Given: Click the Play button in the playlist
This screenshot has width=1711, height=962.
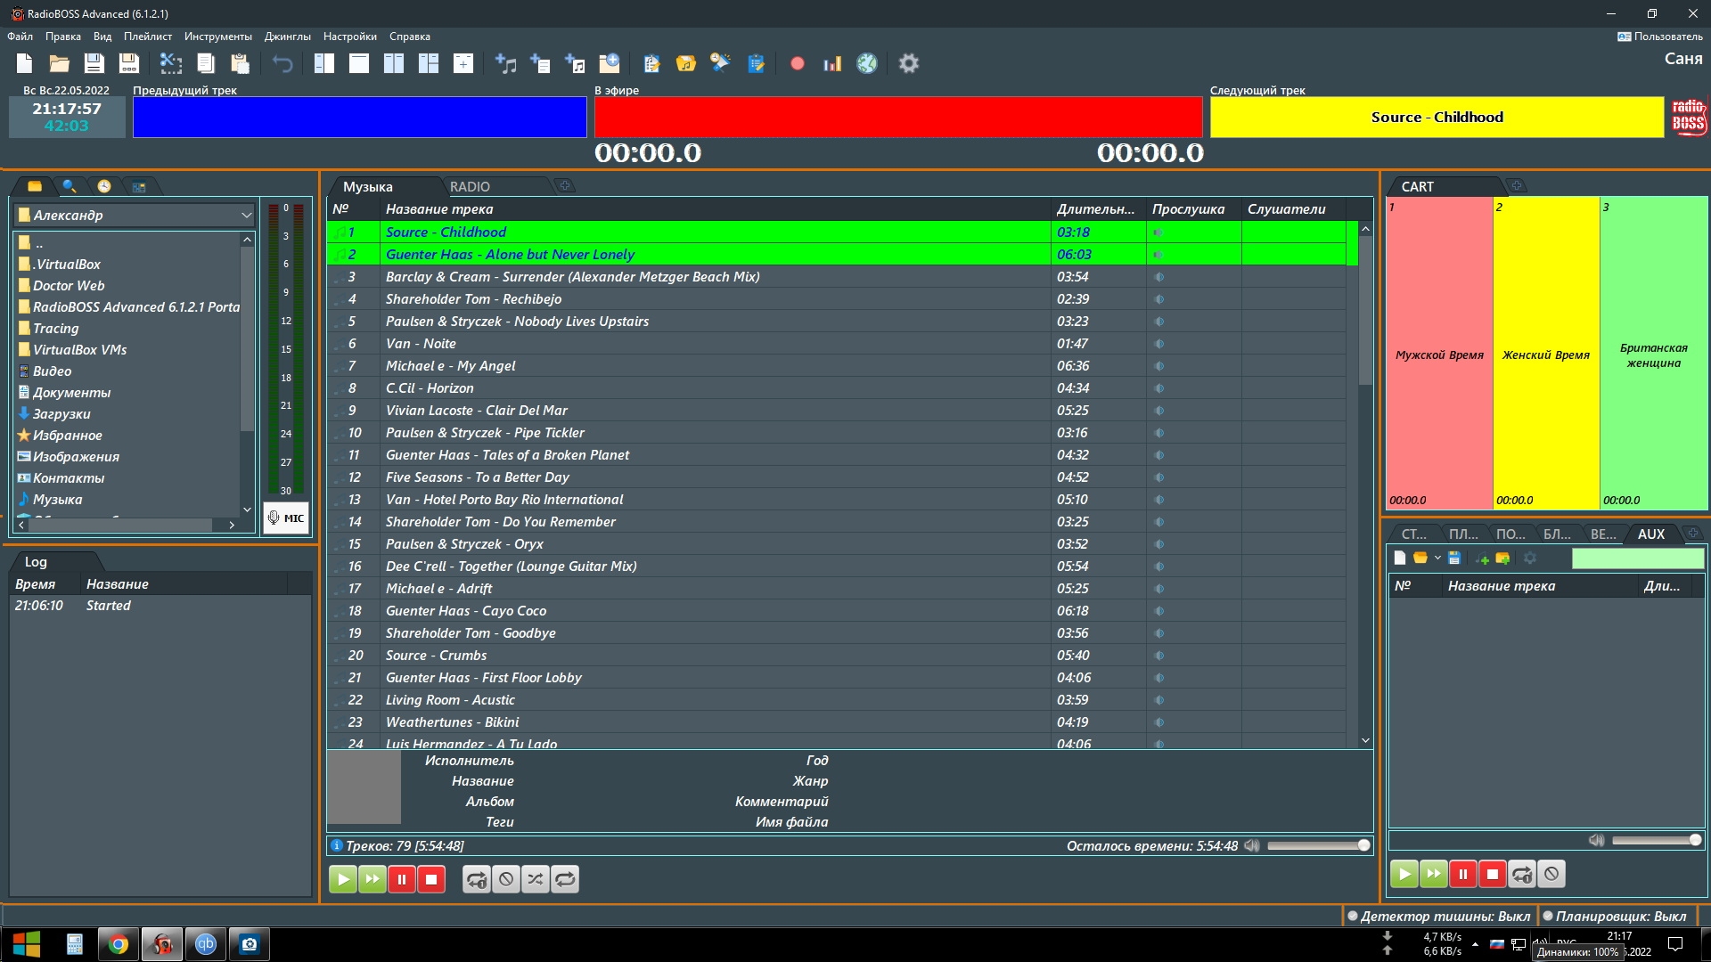Looking at the screenshot, I should click(343, 878).
